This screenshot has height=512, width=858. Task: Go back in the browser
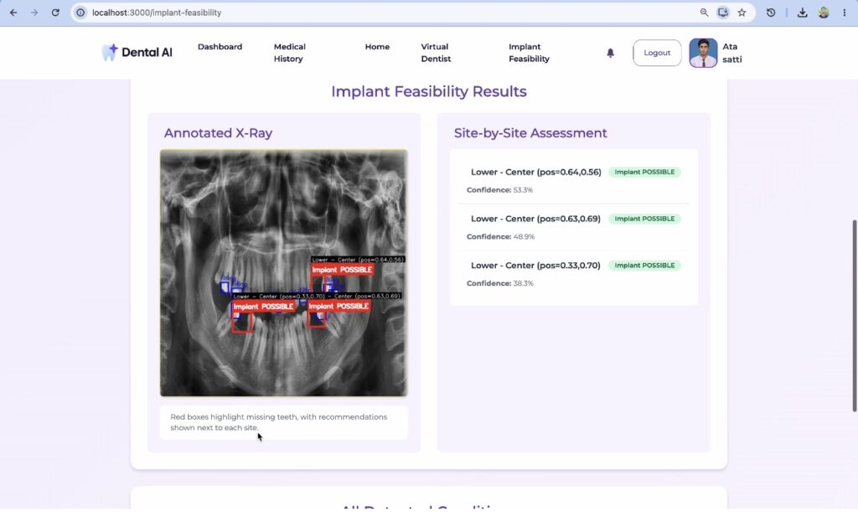click(13, 13)
